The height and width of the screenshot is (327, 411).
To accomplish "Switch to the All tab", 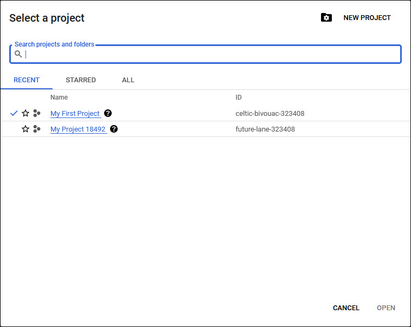I will 128,80.
